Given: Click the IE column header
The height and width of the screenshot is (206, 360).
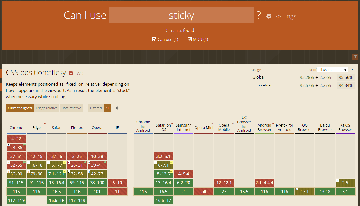Looking at the screenshot, I should coord(117,128).
